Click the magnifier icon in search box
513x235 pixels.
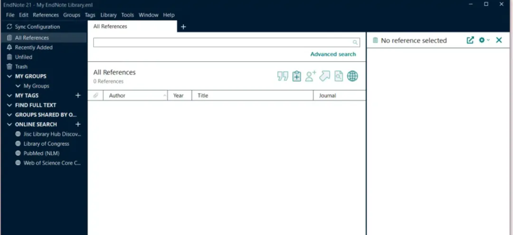click(x=355, y=42)
